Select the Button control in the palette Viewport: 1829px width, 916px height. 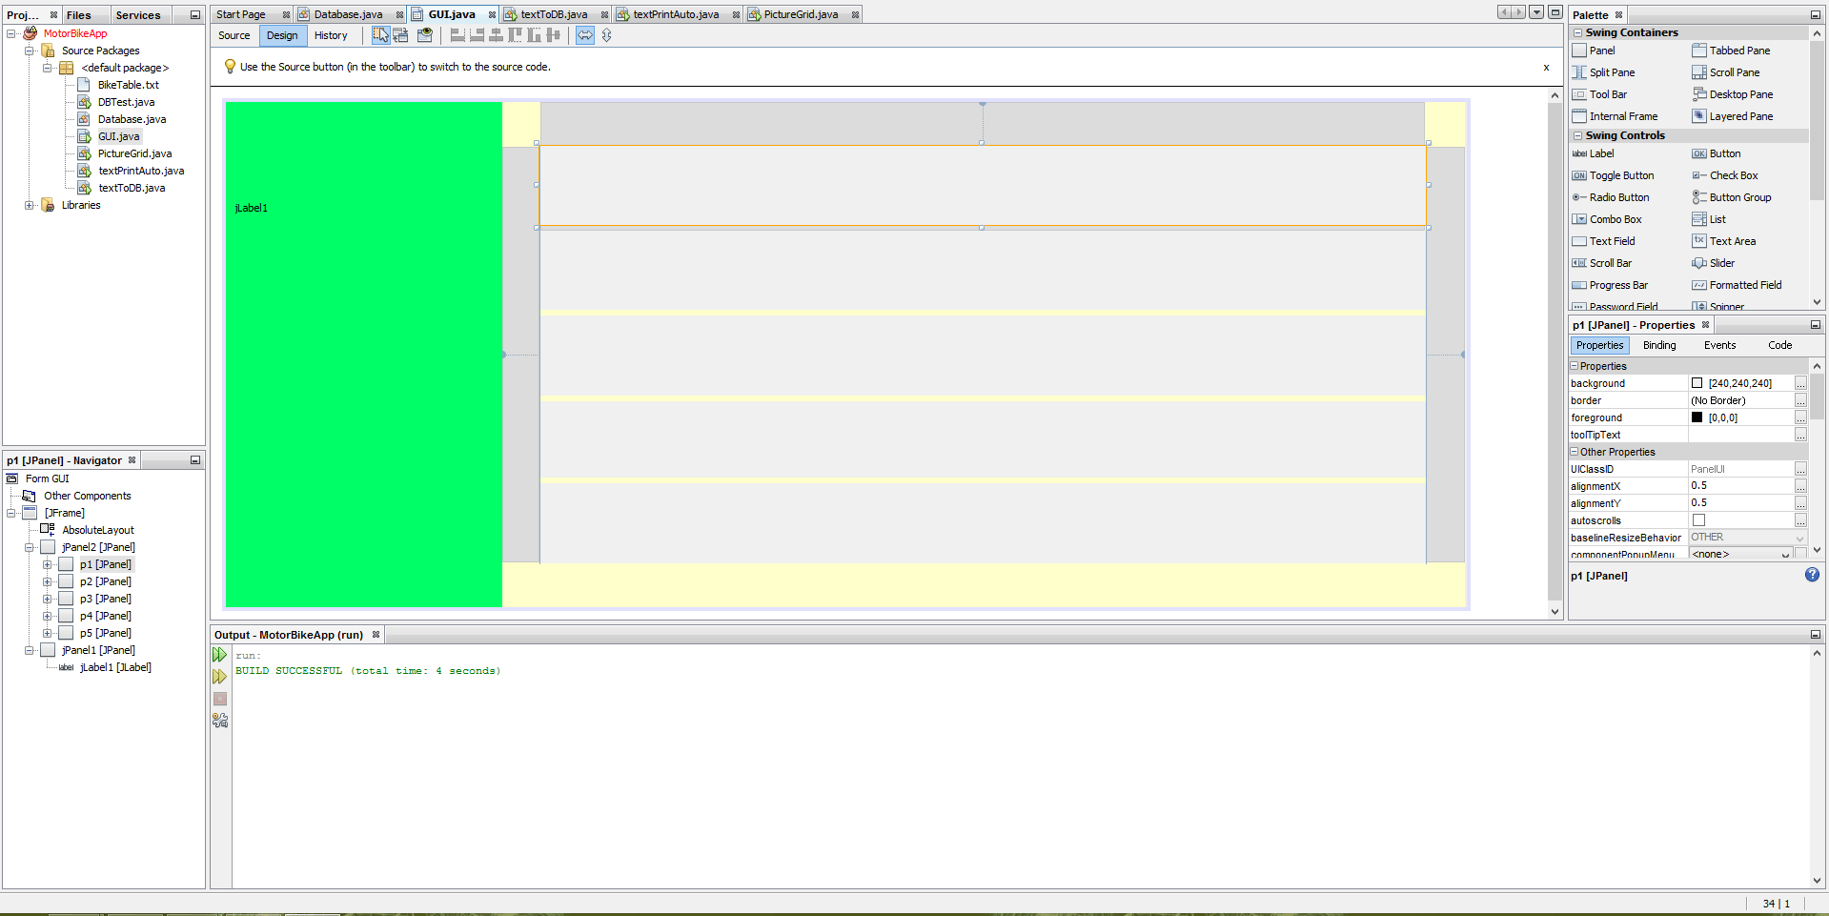pos(1719,153)
